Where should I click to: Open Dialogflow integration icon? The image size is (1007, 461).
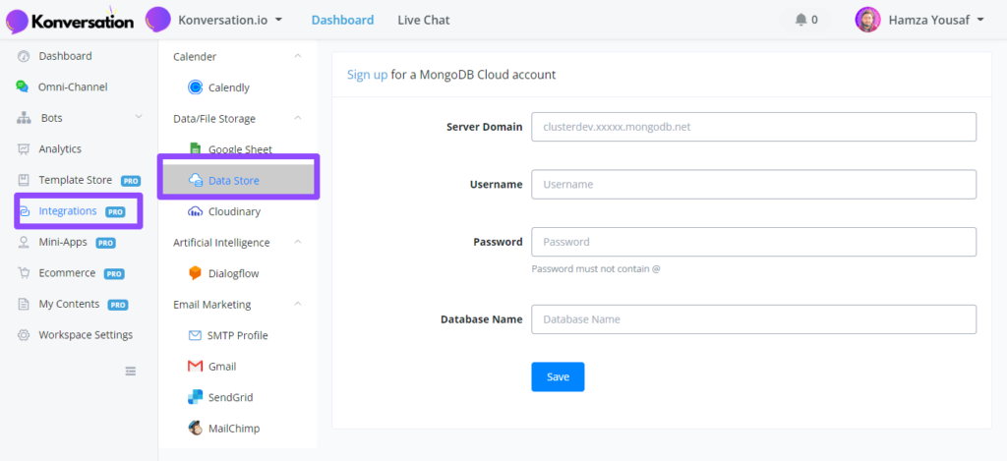[196, 273]
